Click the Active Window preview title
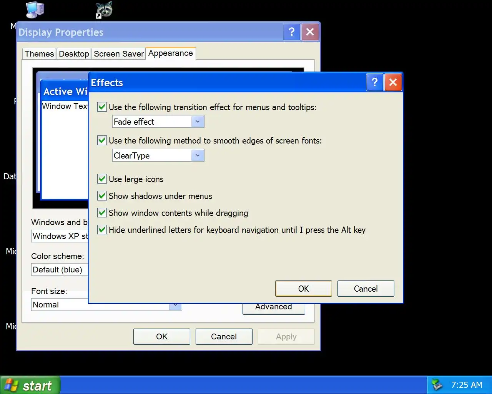Image resolution: width=492 pixels, height=394 pixels. coord(65,92)
